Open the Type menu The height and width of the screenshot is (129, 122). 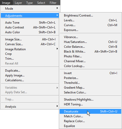point(30,3)
